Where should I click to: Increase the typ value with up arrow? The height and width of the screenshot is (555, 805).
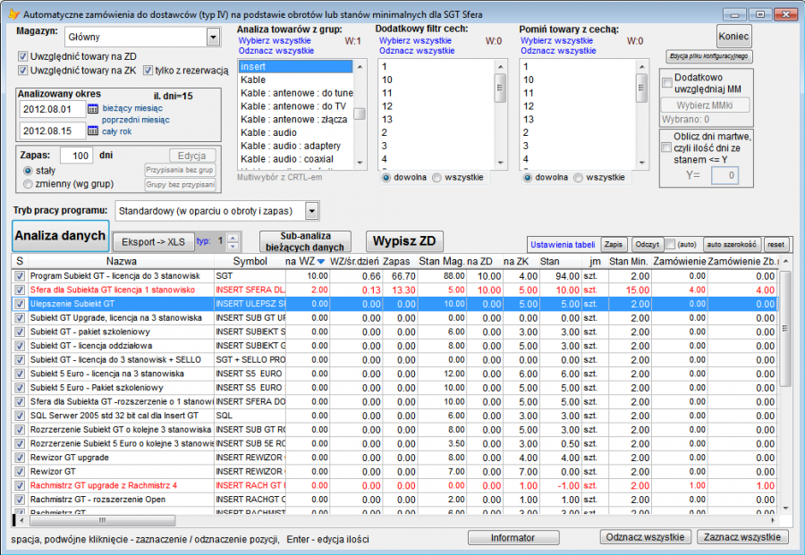coord(233,238)
